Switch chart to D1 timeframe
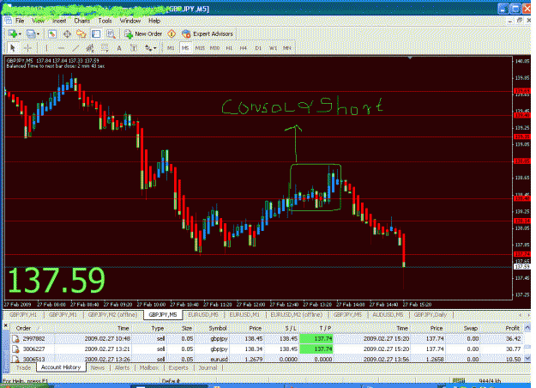Image resolution: width=536 pixels, height=388 pixels. pyautogui.click(x=258, y=48)
